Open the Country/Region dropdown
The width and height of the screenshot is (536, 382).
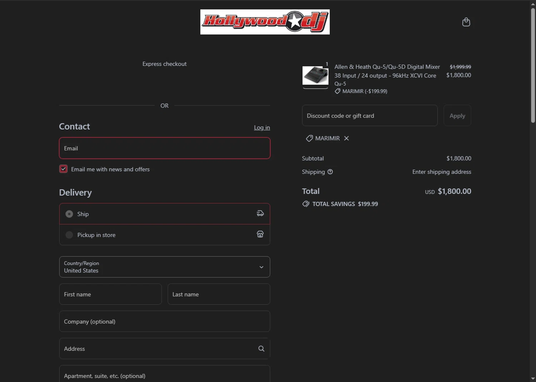tap(164, 267)
